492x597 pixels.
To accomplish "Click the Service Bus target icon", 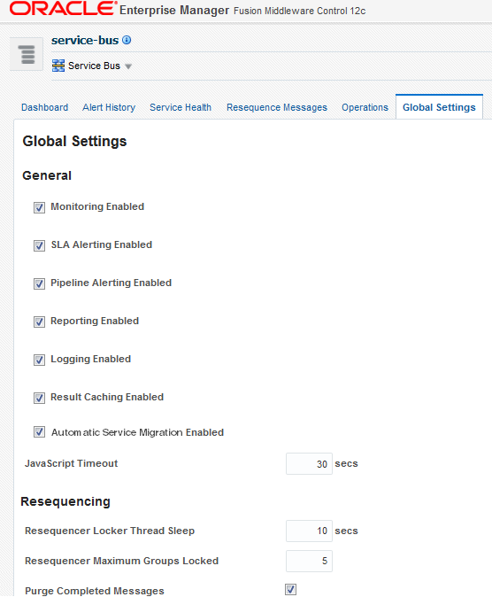I will (58, 66).
